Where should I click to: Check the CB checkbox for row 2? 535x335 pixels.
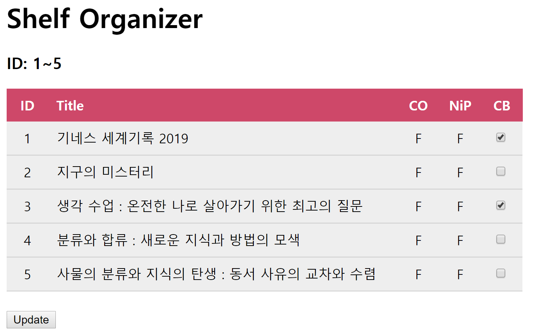(x=501, y=172)
